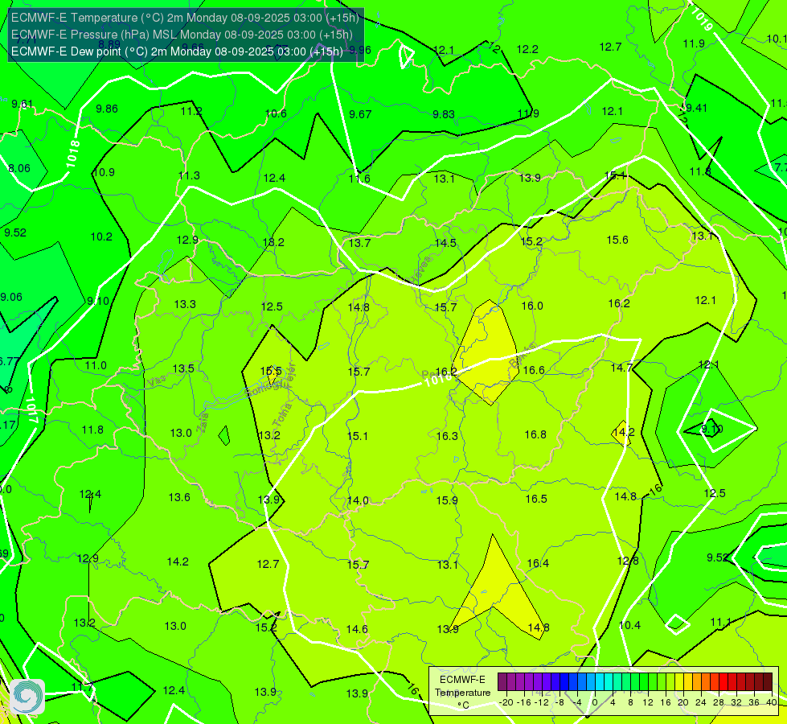Click the 13.6 temperature value
The image size is (787, 724).
point(179,497)
